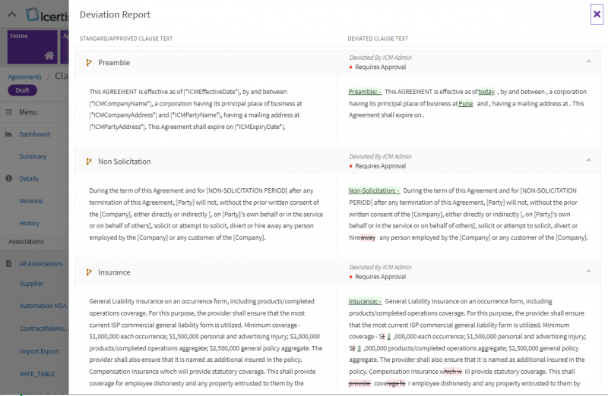The height and width of the screenshot is (396, 608).
Task: Click the inserted 'Insurance:-' text
Action: [365, 301]
